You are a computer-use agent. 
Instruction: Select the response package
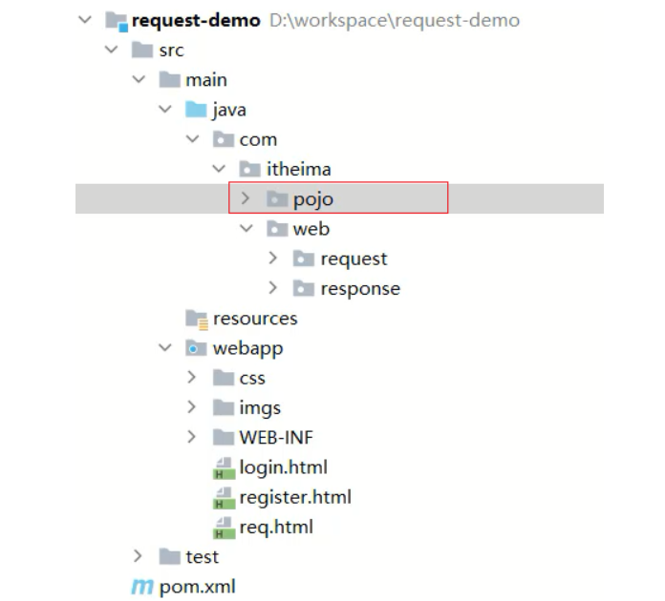(359, 288)
